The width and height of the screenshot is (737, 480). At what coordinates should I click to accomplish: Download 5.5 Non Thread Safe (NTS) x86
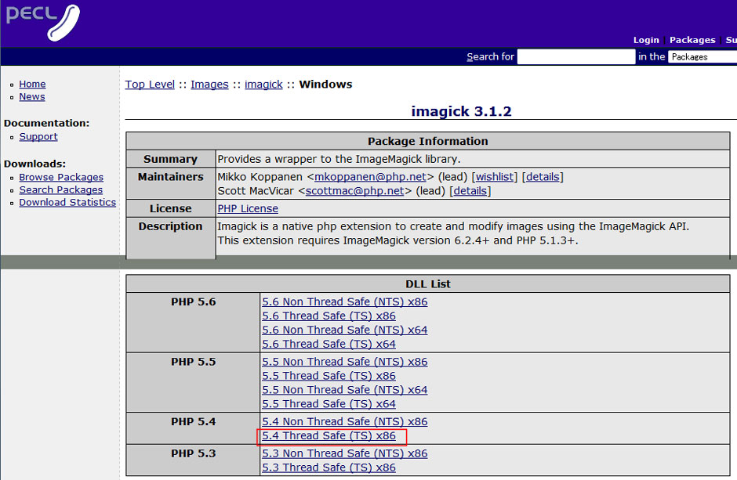345,362
